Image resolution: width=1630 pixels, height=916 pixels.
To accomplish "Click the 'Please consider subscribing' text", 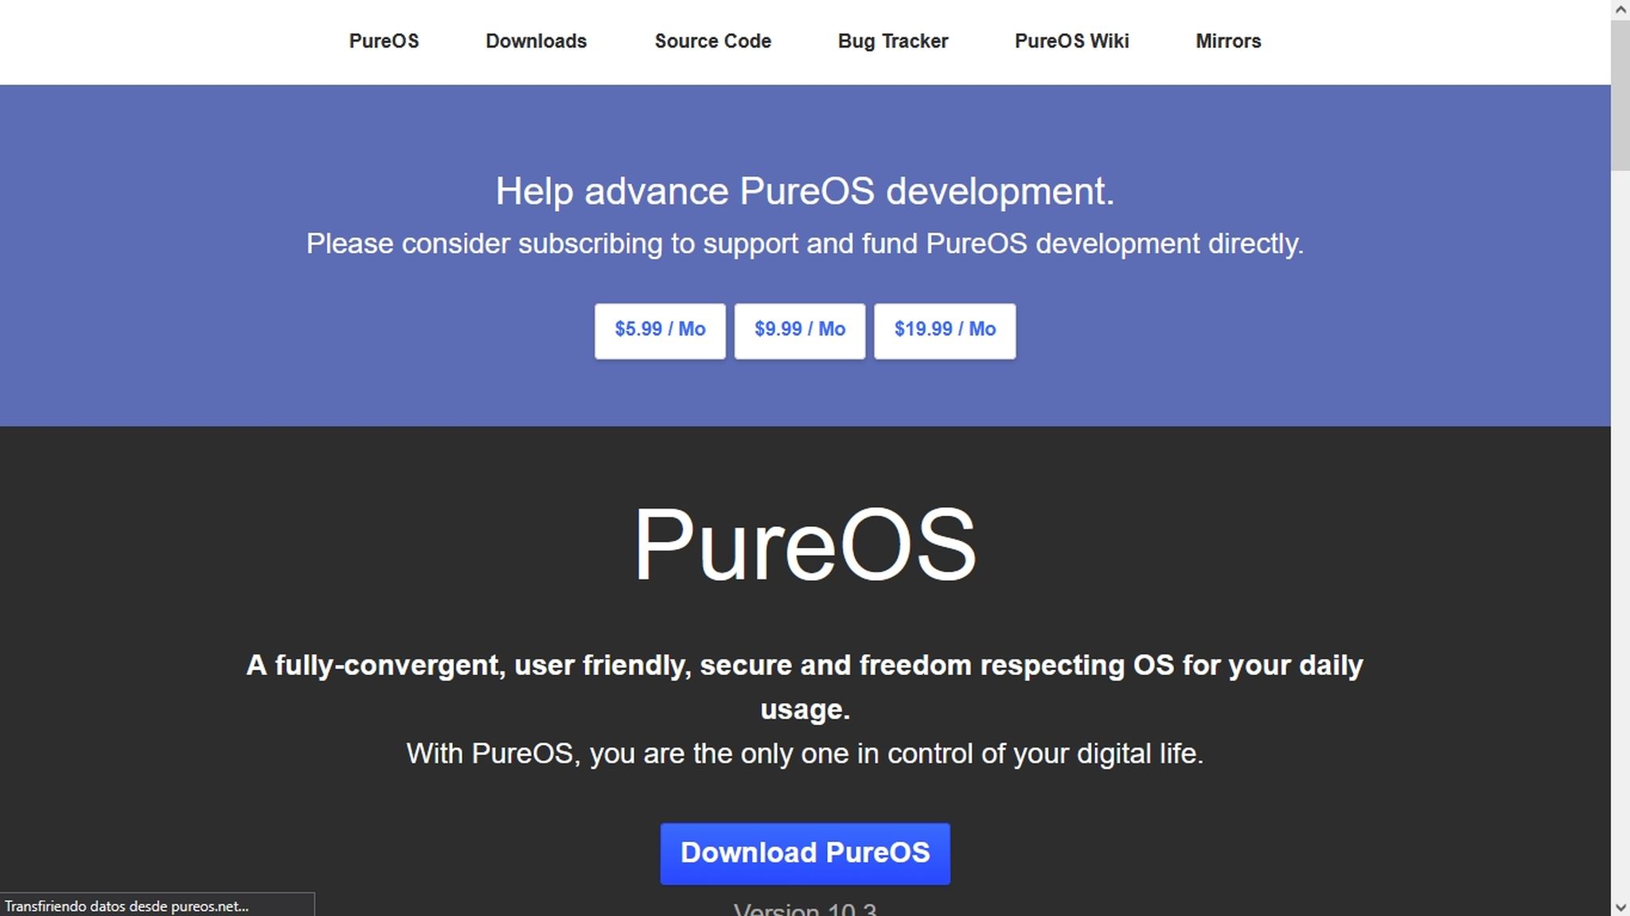I will [x=804, y=244].
